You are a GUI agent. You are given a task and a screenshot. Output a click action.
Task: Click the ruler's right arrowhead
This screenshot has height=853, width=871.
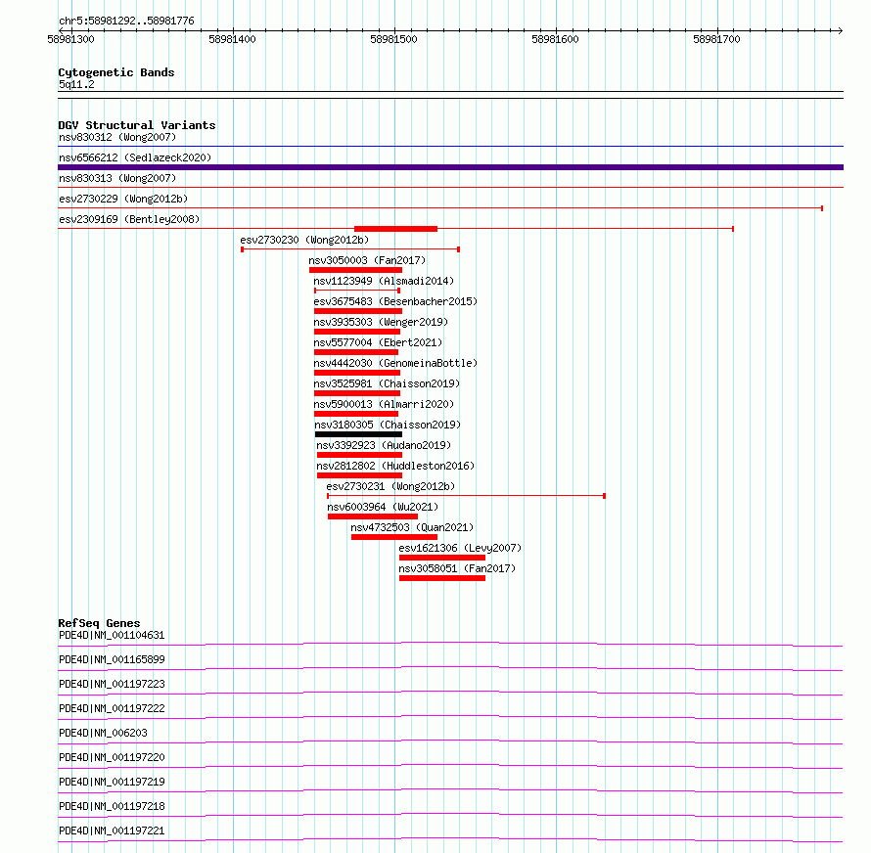(840, 30)
